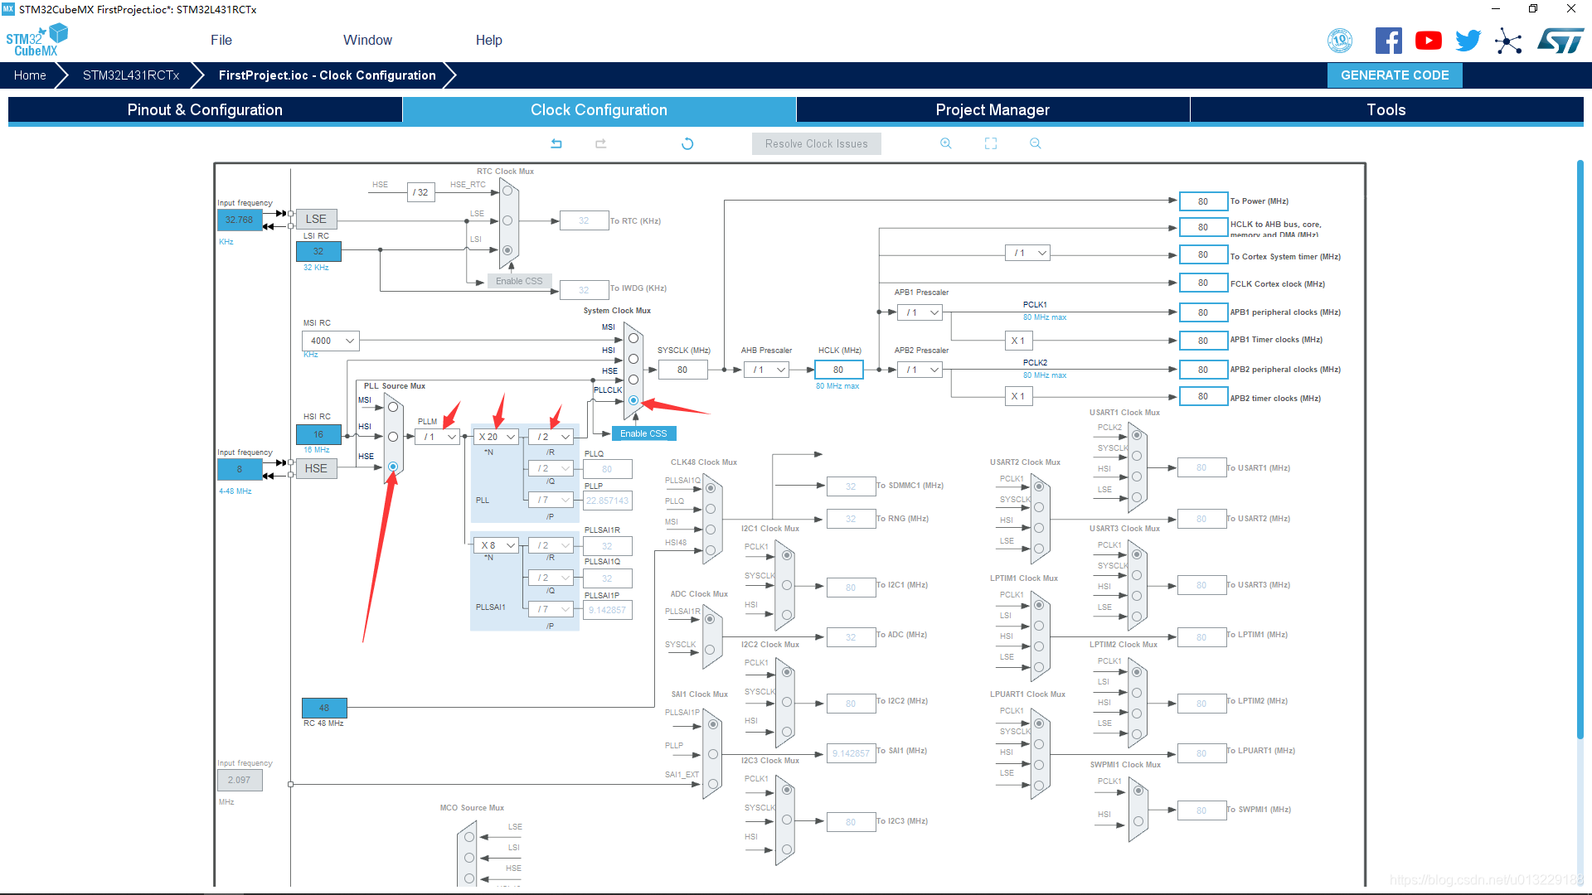Click HSI RC 16 value box

318,434
